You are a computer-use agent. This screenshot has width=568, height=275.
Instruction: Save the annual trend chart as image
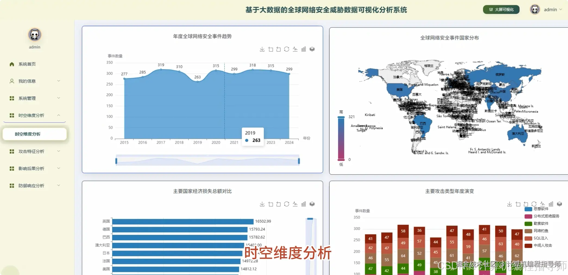pos(262,49)
